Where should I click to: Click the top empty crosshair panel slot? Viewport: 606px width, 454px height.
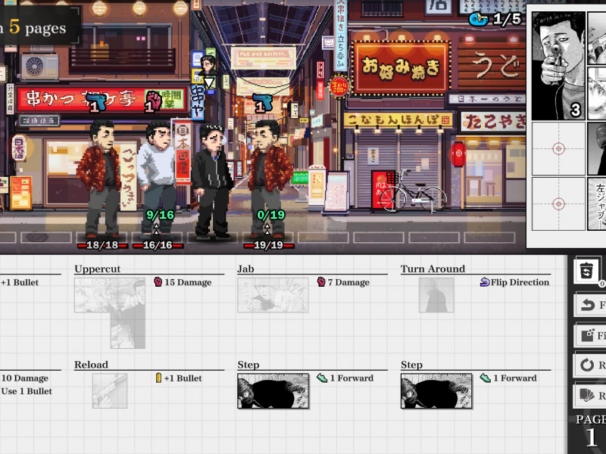click(559, 148)
